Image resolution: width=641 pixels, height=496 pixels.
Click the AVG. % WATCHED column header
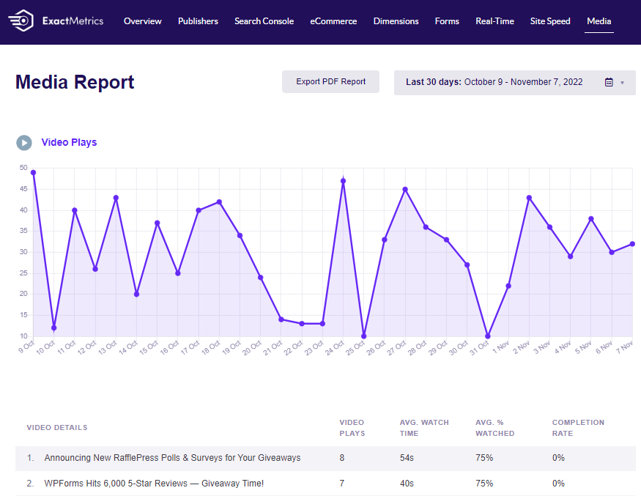(x=495, y=428)
